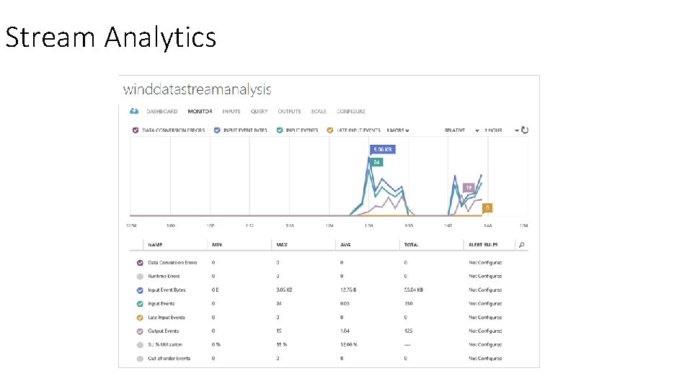Open metrics table search magnifier
This screenshot has height=389, width=692.
point(522,245)
